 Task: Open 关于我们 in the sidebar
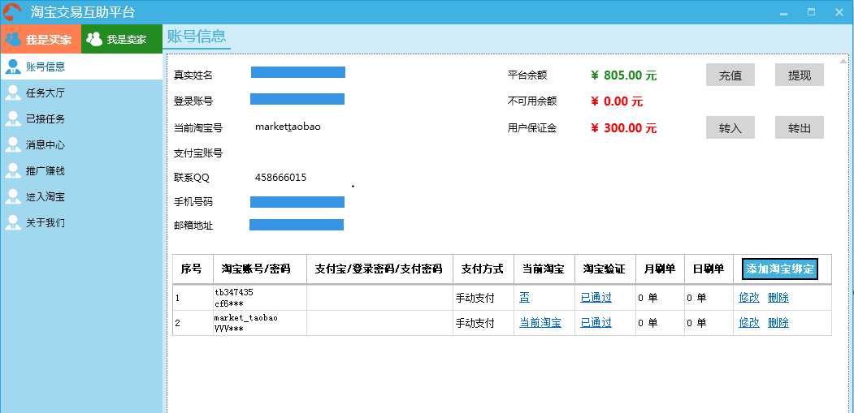(x=81, y=223)
